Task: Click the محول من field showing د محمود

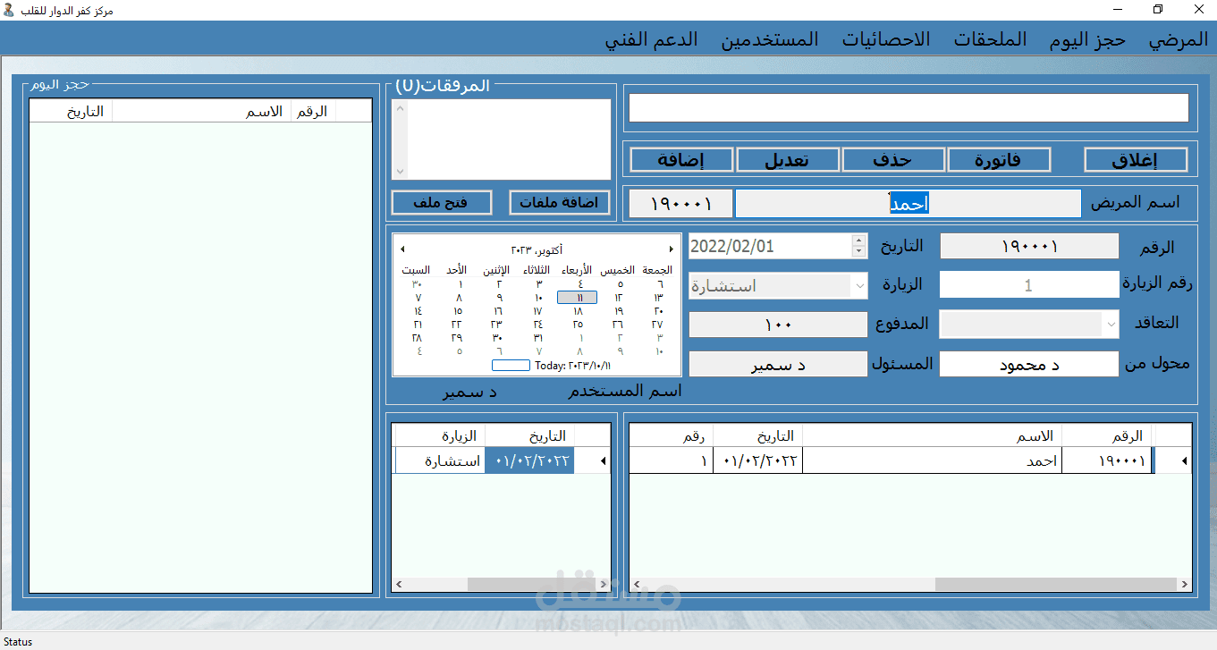Action: pos(1029,365)
